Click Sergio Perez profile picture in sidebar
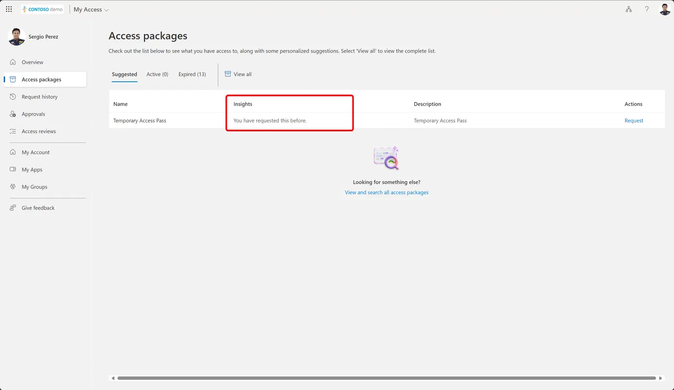Viewport: 674px width, 390px height. (x=16, y=37)
